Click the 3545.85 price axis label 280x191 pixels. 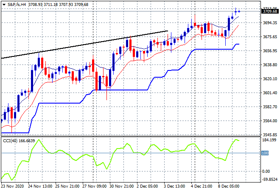click(x=270, y=135)
